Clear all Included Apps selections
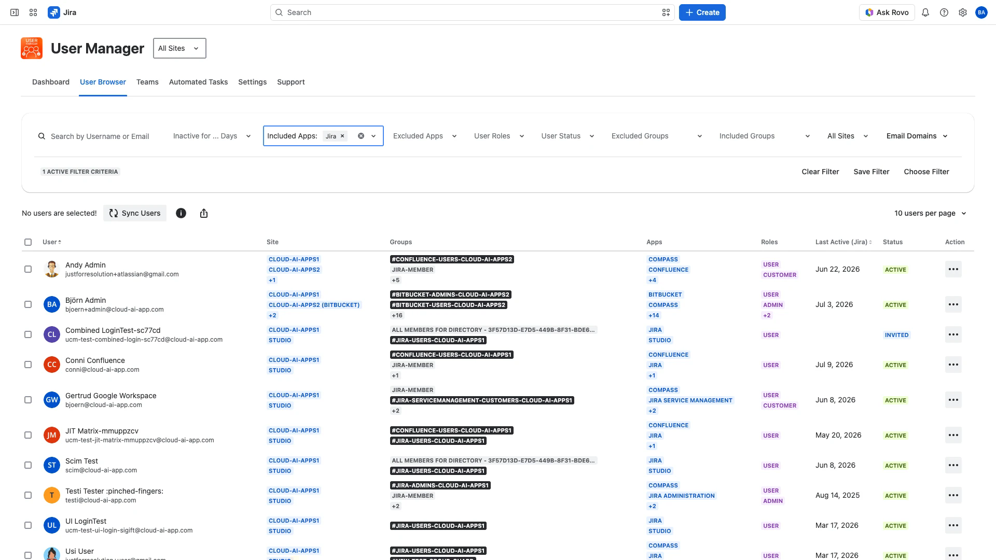Image resolution: width=996 pixels, height=560 pixels. coord(361,136)
